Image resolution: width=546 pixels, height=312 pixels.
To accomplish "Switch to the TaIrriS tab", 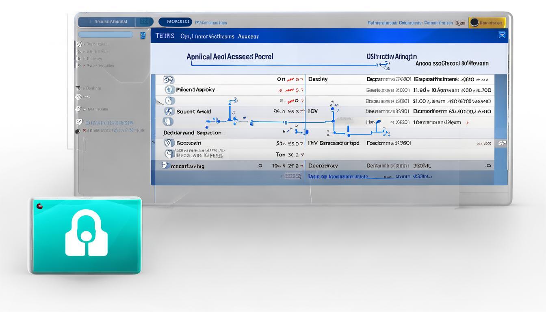I will click(x=165, y=36).
